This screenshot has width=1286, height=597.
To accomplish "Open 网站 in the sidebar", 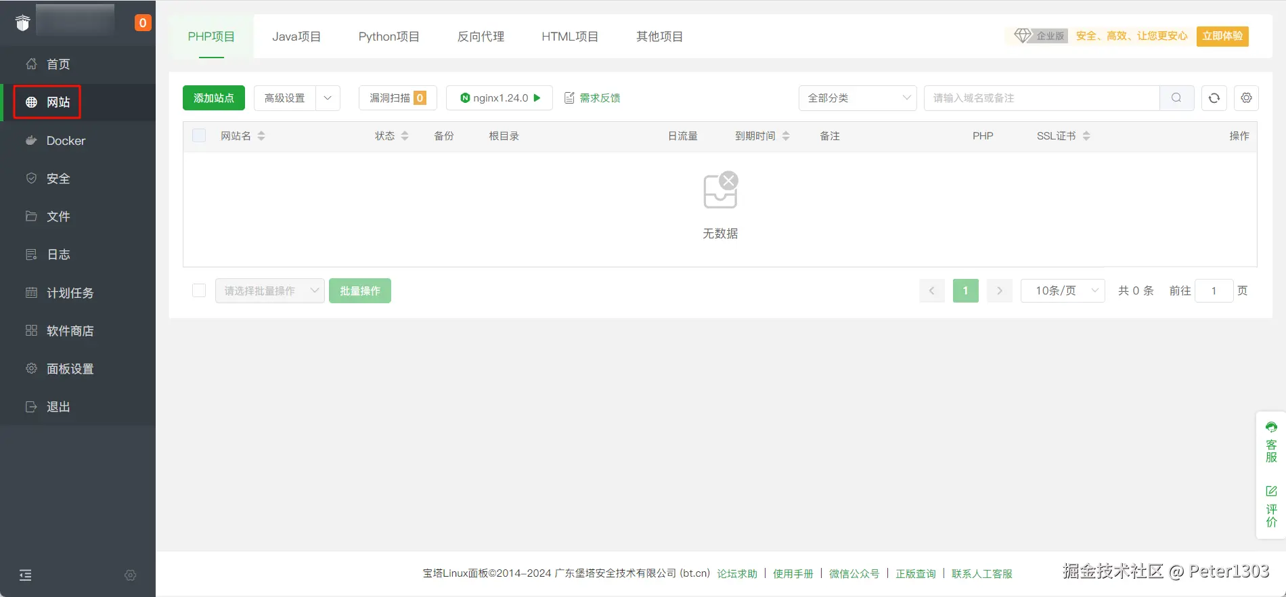I will point(78,102).
